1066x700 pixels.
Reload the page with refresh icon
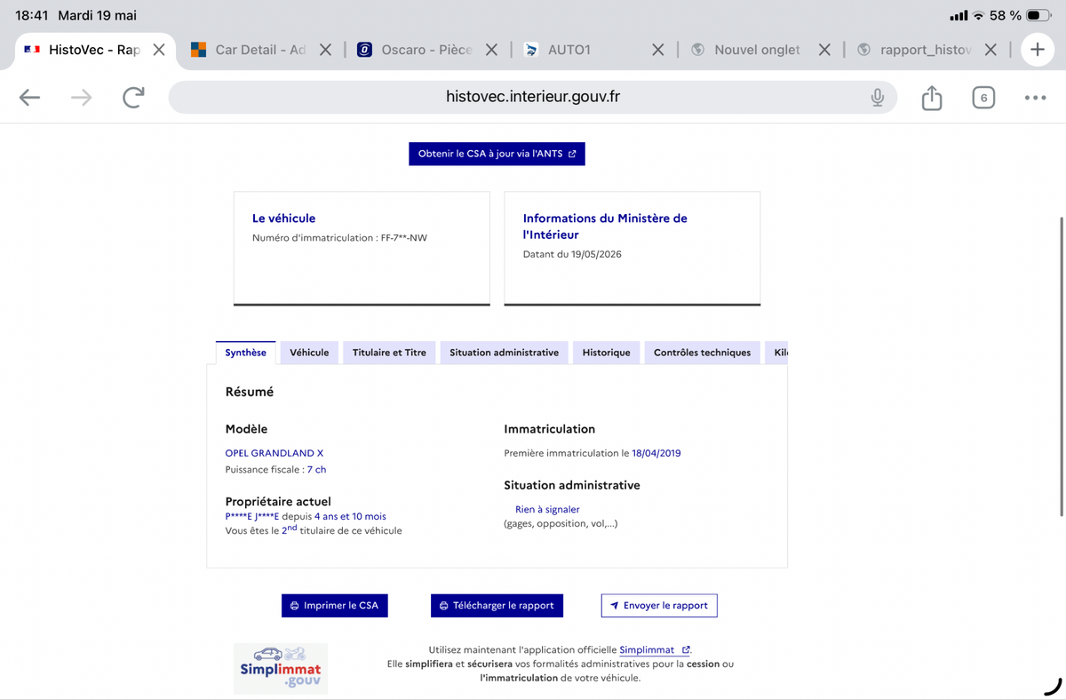pos(133,98)
